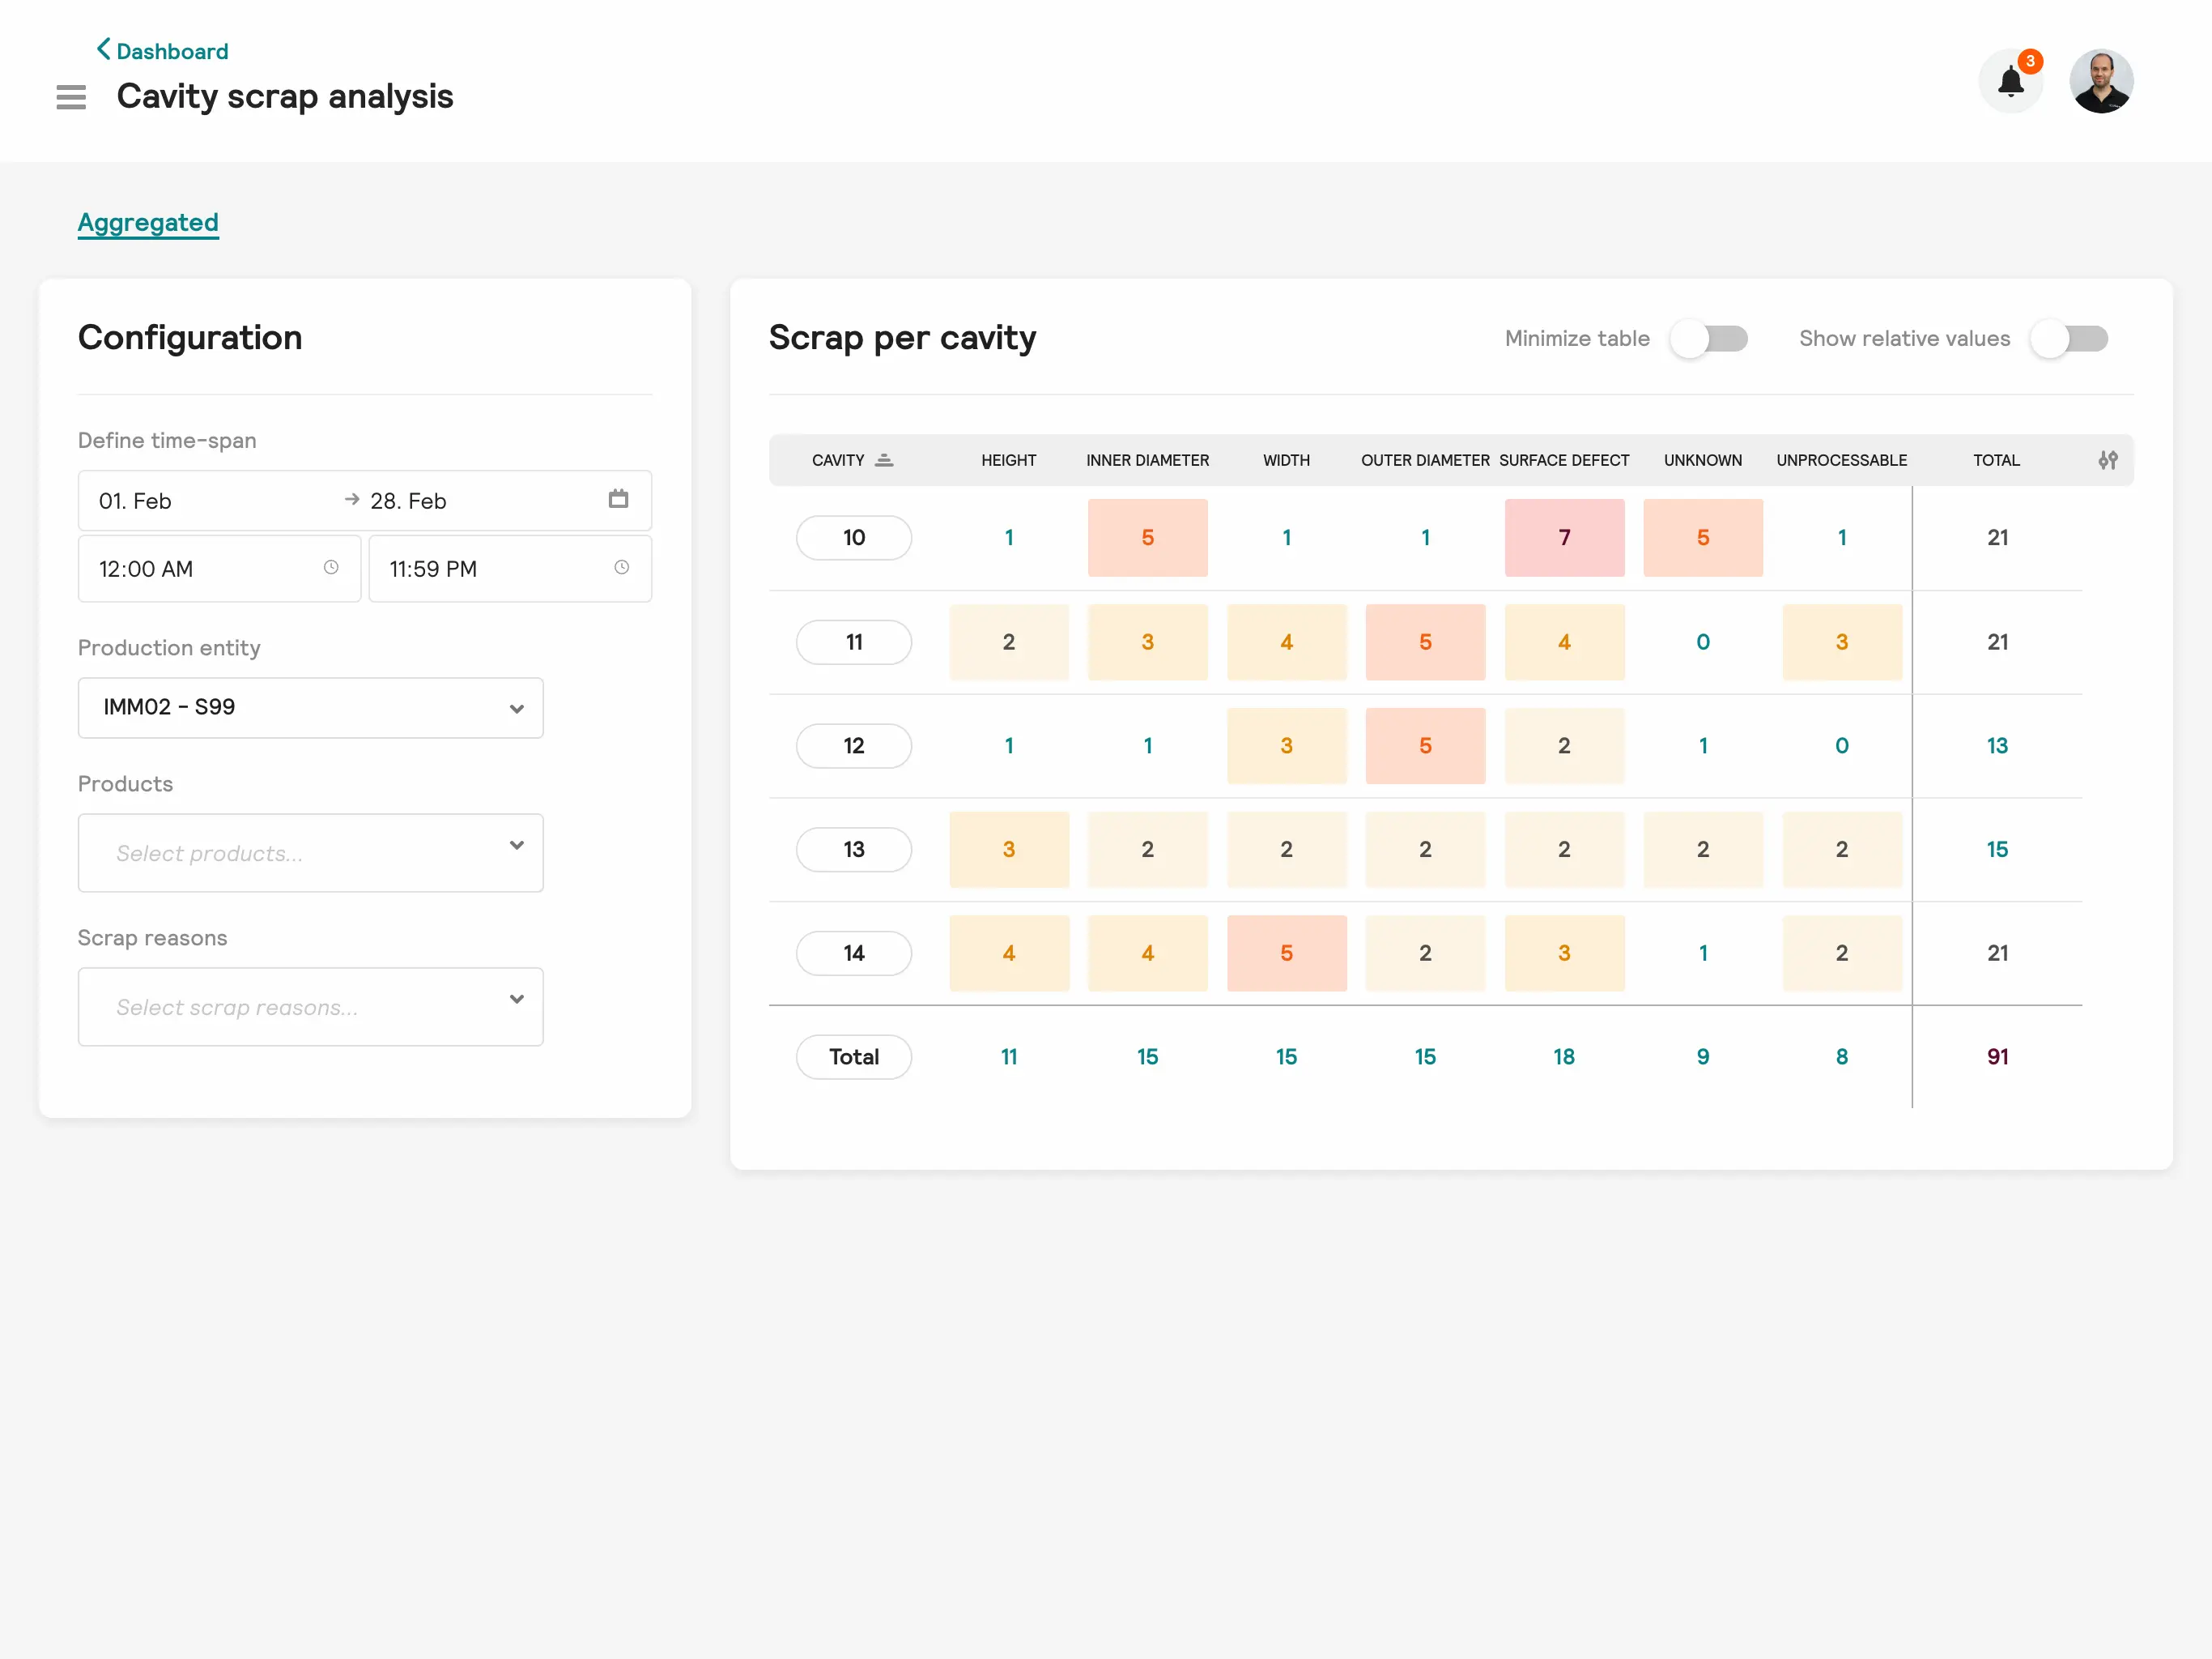Toggle the Minimize table switch

coord(1709,339)
